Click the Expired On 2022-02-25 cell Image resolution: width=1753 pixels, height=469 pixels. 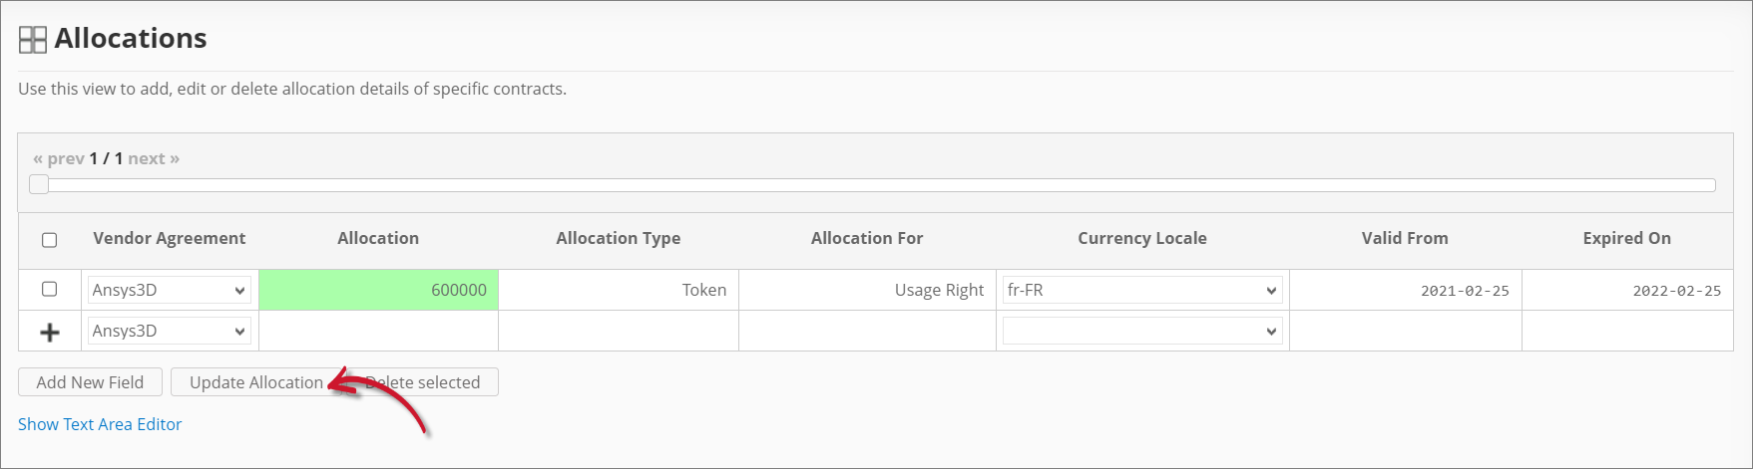[1627, 290]
